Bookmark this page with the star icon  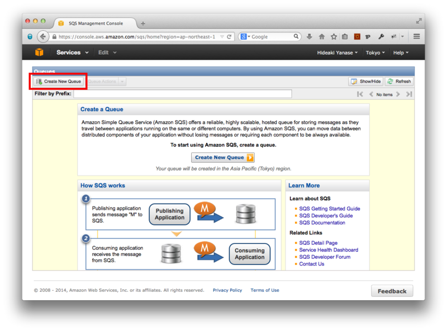[334, 36]
